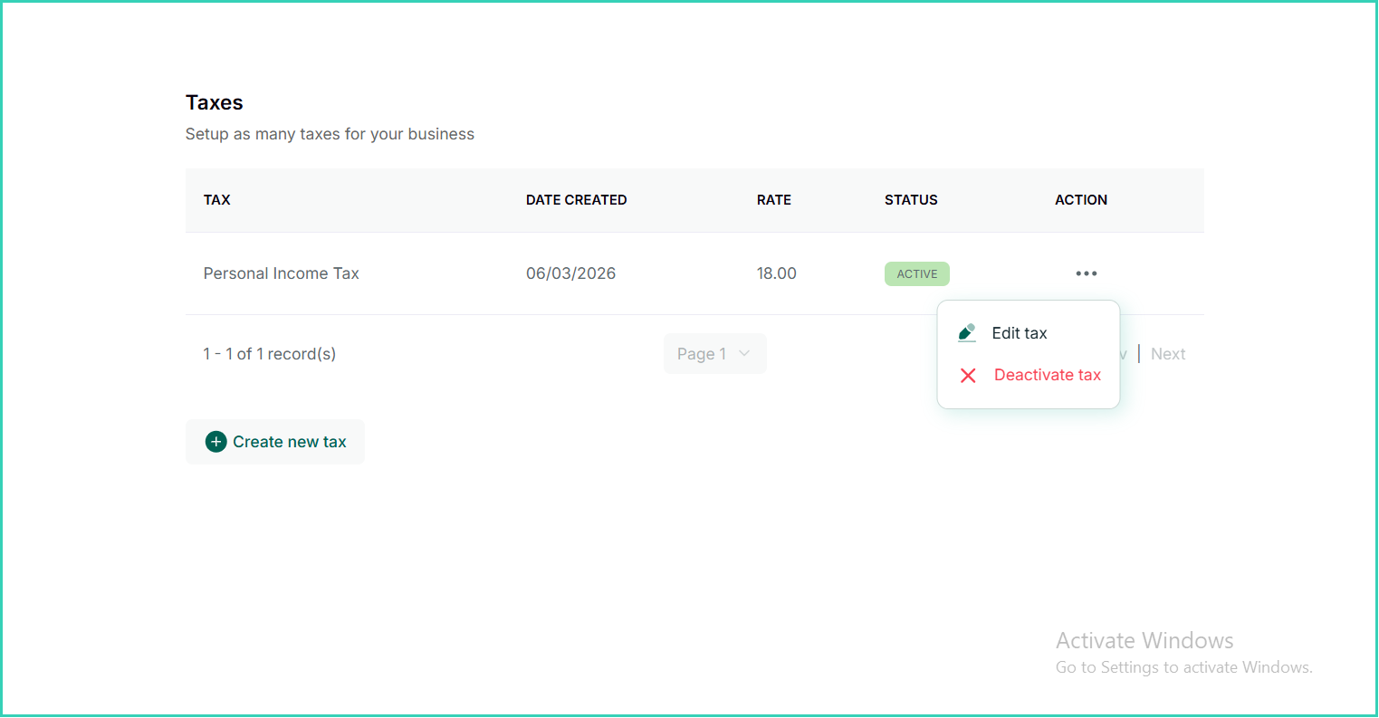
Task: Click the Activate Windows watermark text
Action: 1144,641
